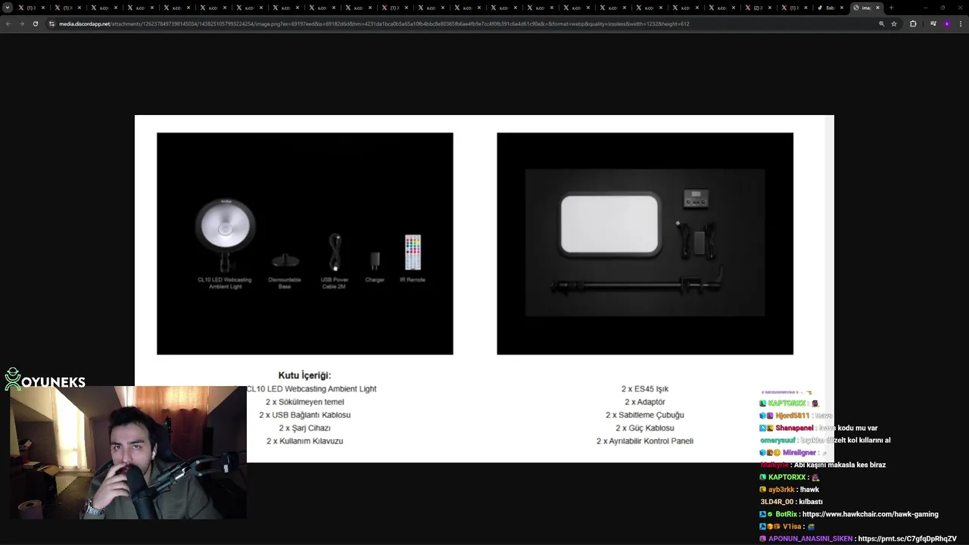Click username '3LD4R_00' in chat
Image resolution: width=969 pixels, height=545 pixels.
[777, 502]
